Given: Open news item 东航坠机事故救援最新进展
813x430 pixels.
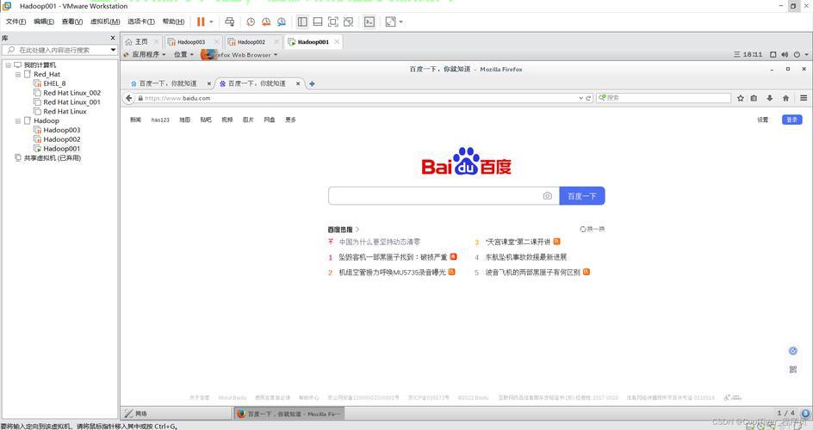Looking at the screenshot, I should click(525, 256).
